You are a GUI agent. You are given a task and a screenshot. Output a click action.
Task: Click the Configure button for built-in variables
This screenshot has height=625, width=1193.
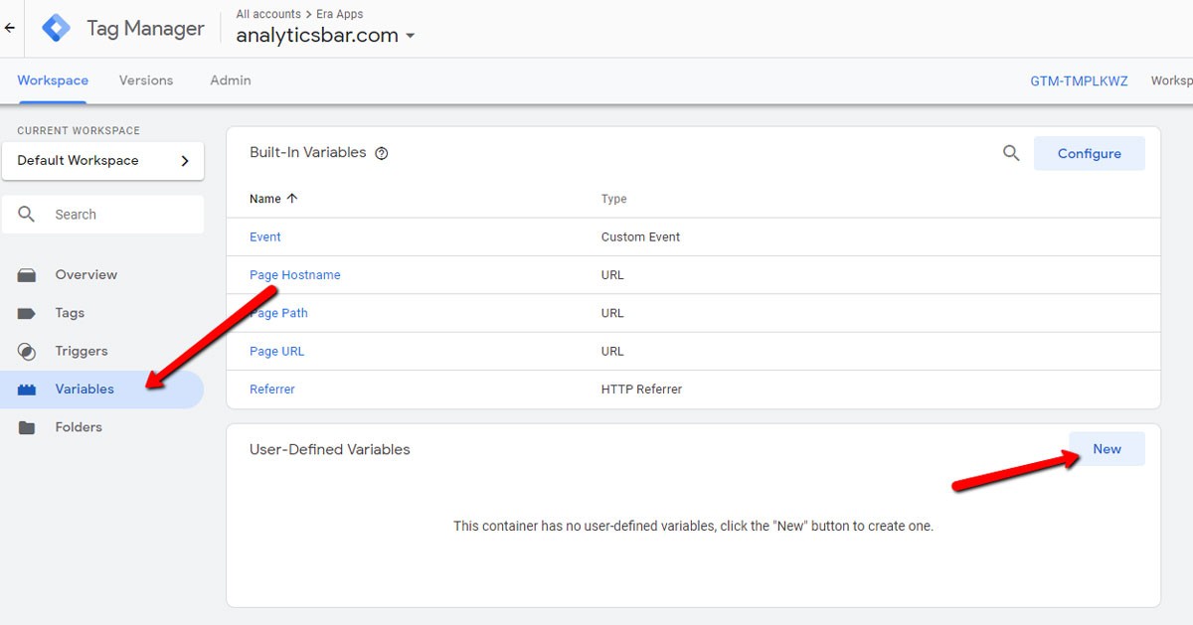click(1089, 153)
